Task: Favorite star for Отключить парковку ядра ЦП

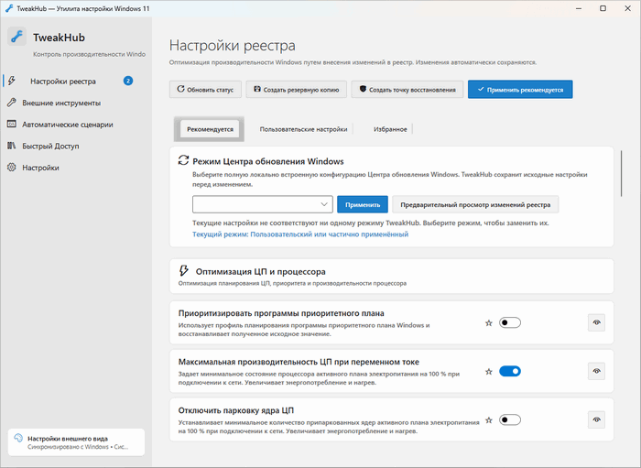Action: point(488,420)
